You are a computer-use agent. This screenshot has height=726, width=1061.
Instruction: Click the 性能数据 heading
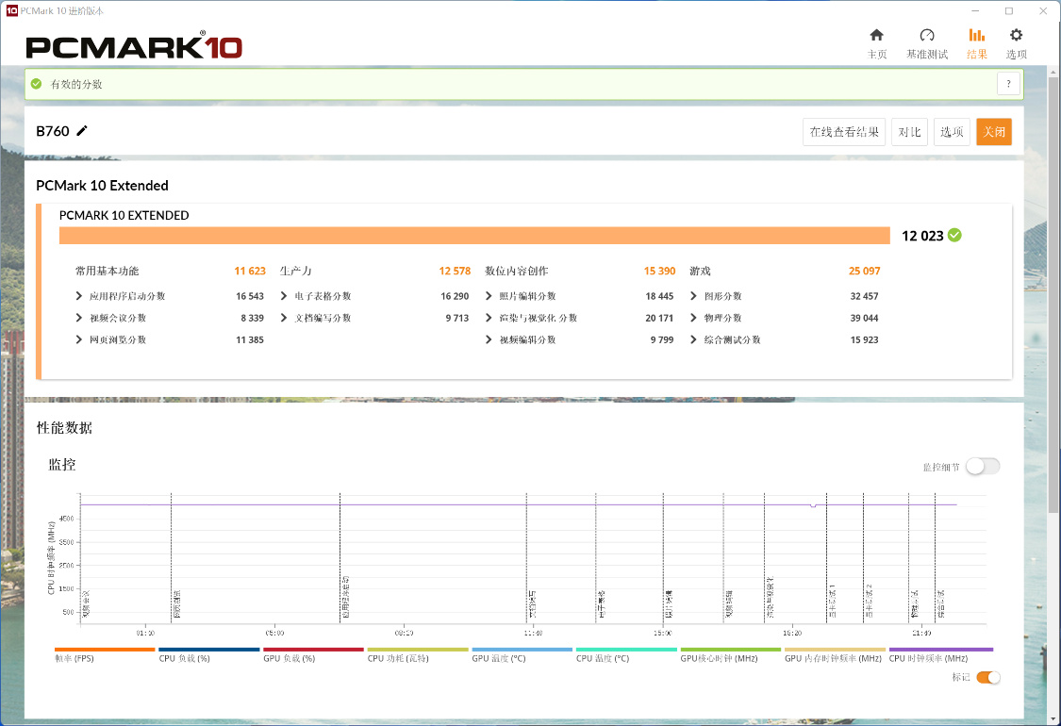[x=64, y=428]
